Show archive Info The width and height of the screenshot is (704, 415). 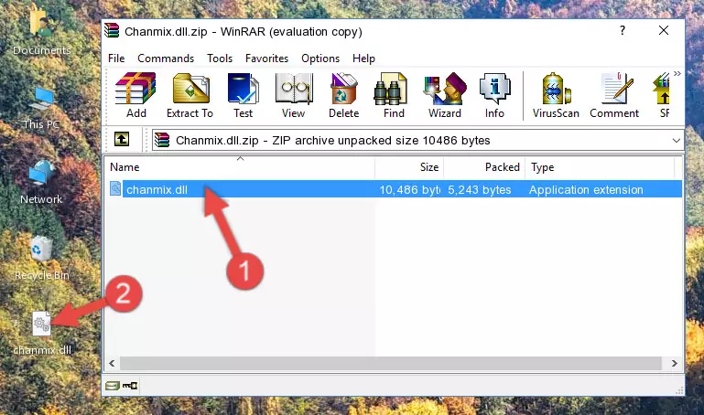point(494,95)
